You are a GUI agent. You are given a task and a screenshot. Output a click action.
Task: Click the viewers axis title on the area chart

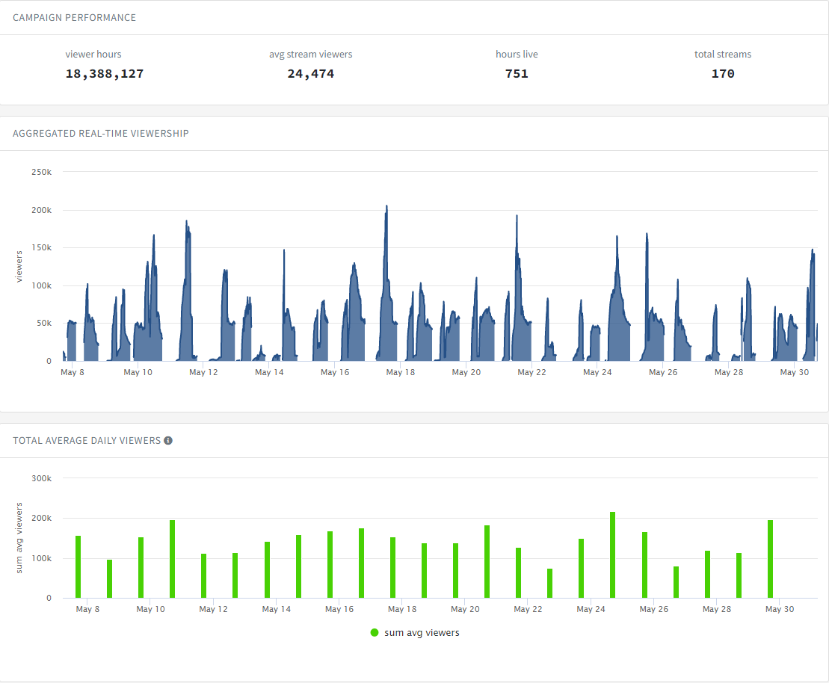coord(18,265)
